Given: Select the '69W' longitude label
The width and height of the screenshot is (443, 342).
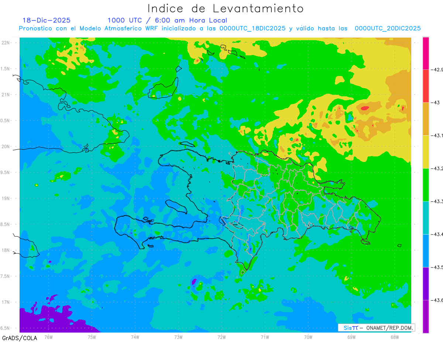Looking at the screenshot, I should point(351,336).
